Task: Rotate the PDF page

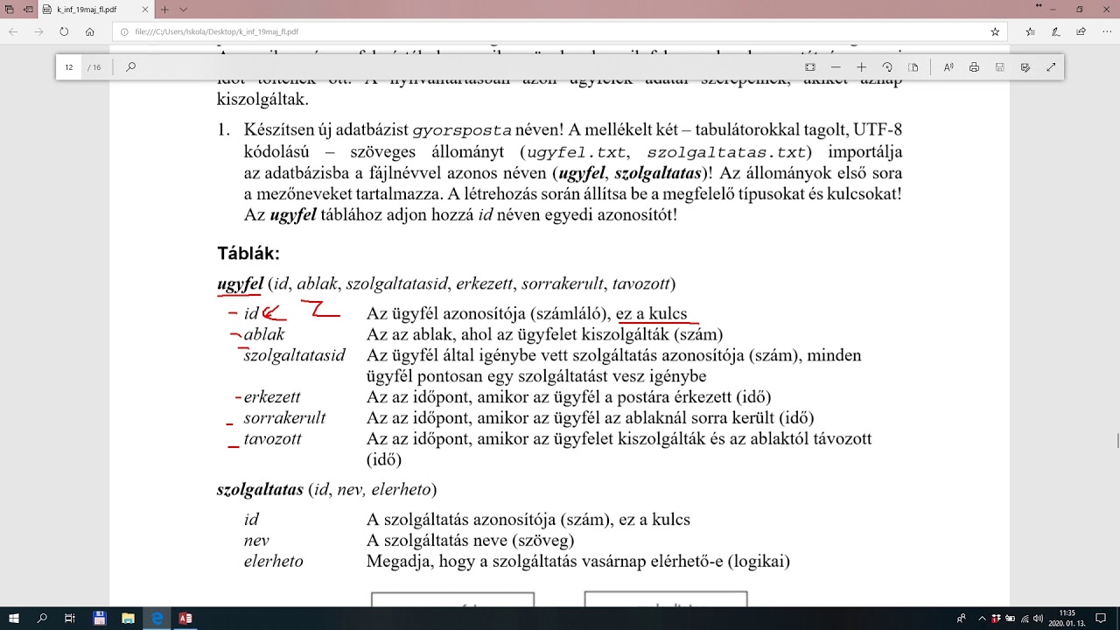Action: (x=887, y=67)
